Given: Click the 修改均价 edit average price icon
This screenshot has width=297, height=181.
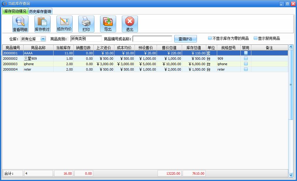Looking at the screenshot, I should pos(64,24).
